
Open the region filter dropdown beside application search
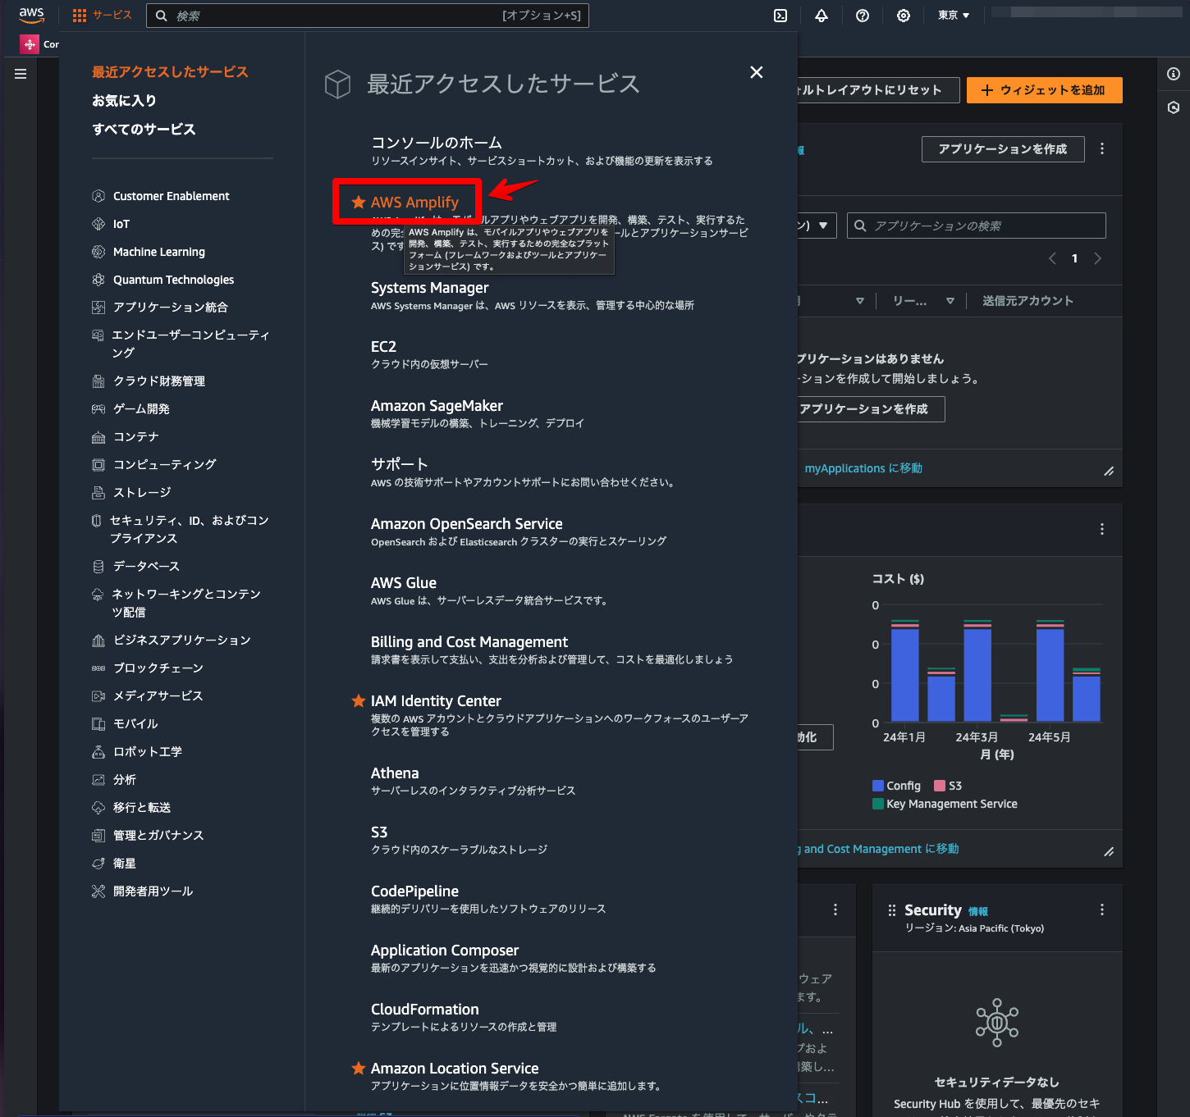tap(817, 226)
